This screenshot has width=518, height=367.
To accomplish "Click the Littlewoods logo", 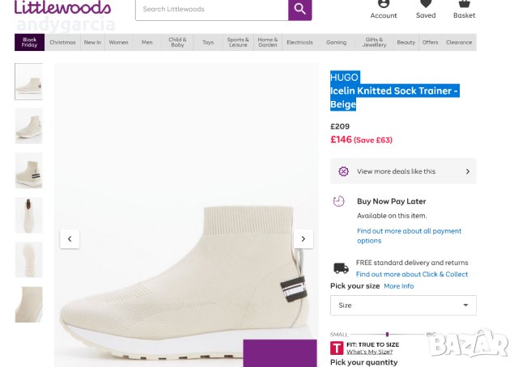I will tap(62, 8).
